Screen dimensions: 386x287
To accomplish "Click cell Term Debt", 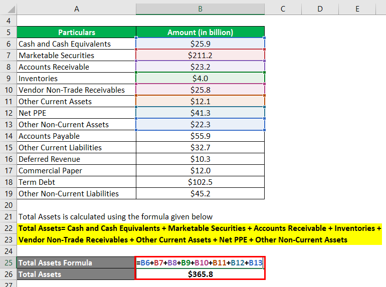I will point(76,182).
